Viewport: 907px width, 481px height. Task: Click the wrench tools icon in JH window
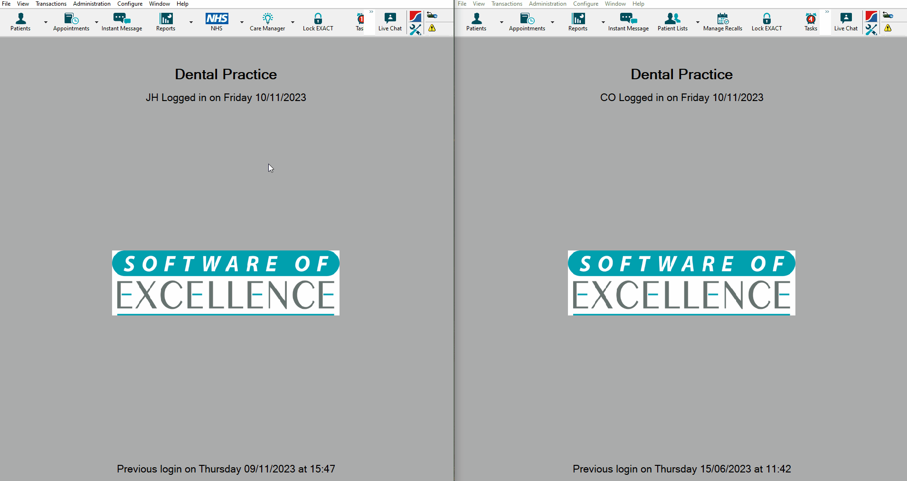[416, 29]
